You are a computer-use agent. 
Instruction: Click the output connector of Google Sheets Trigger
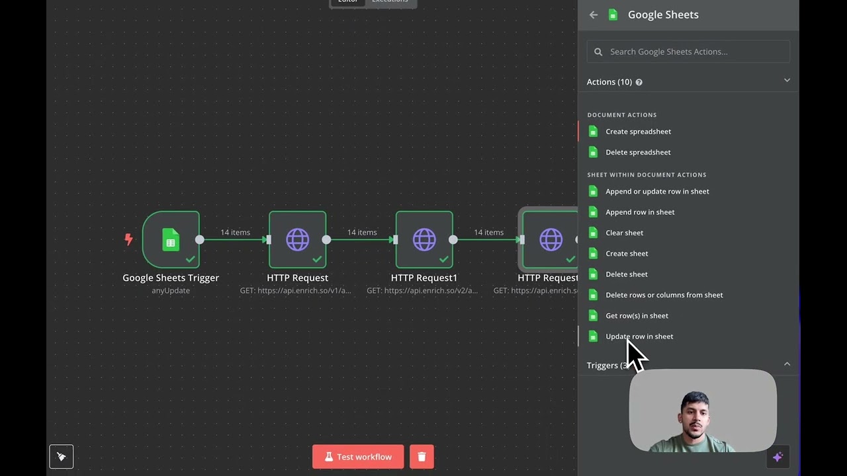pyautogui.click(x=200, y=239)
